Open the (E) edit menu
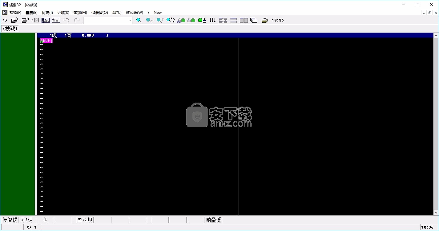The image size is (439, 231). tap(31, 13)
